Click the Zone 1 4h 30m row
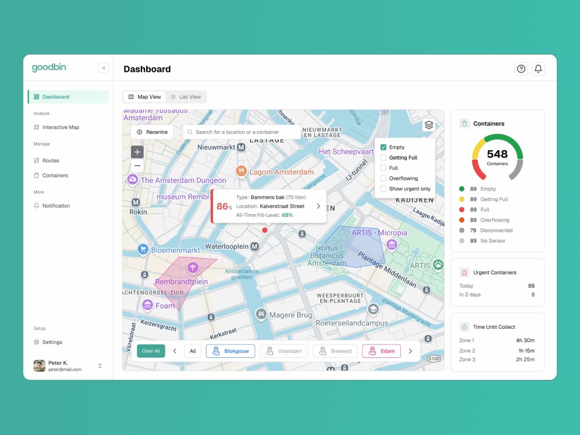 [x=497, y=340]
